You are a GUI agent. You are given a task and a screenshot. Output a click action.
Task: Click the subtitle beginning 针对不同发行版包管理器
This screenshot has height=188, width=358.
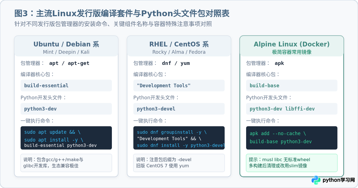pyautogui.click(x=113, y=24)
